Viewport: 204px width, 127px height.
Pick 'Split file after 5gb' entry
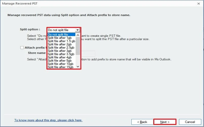coord(61,60)
